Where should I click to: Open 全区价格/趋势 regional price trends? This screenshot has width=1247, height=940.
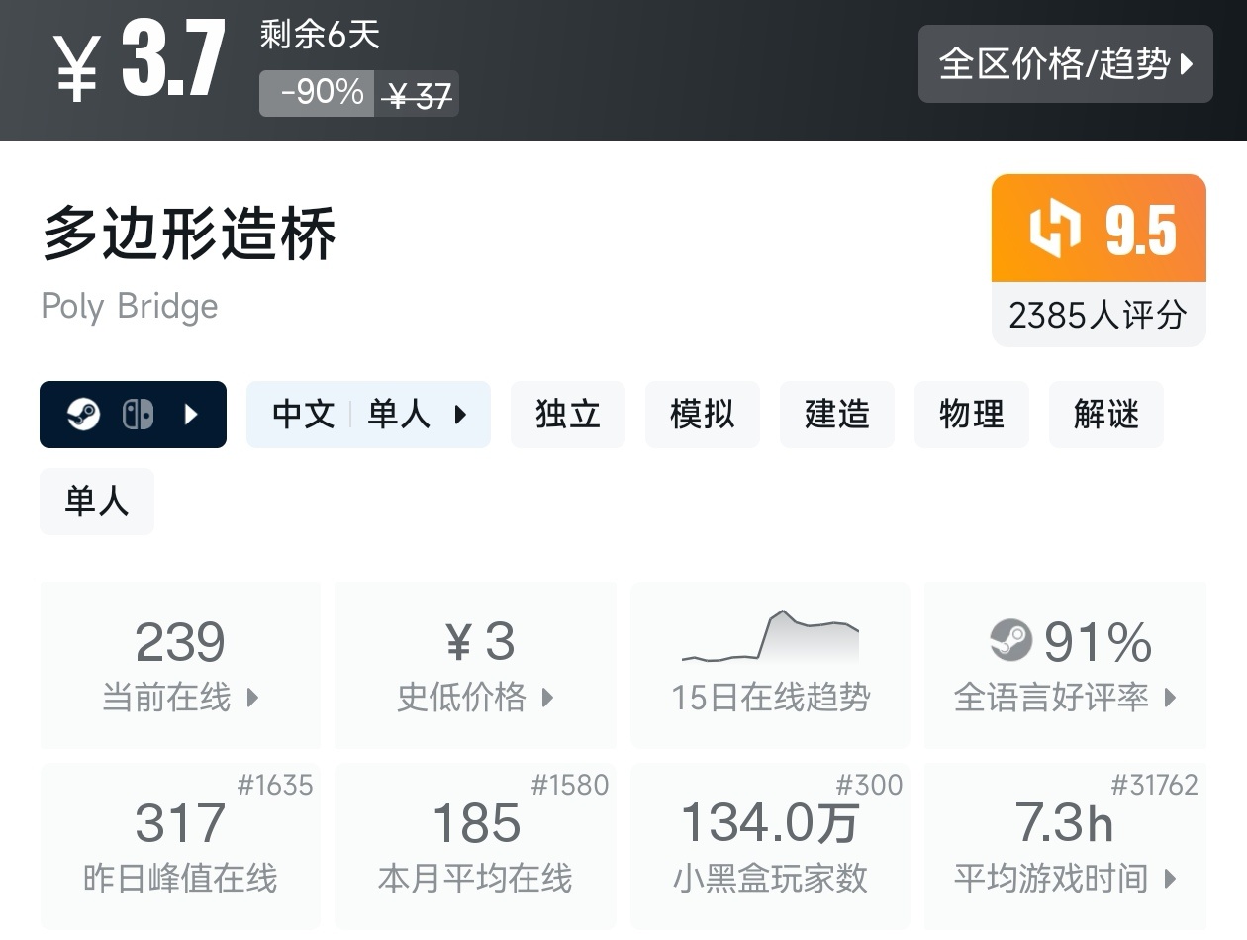[1065, 64]
